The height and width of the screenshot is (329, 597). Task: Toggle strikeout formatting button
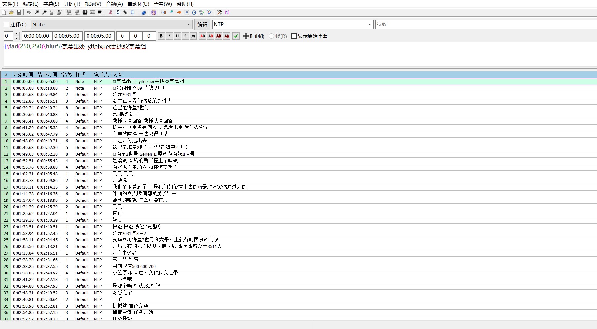(x=185, y=36)
